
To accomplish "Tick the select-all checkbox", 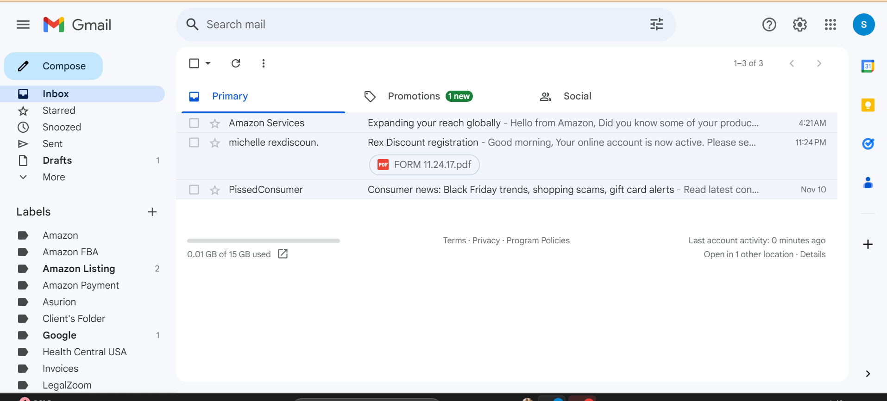I will (x=194, y=63).
